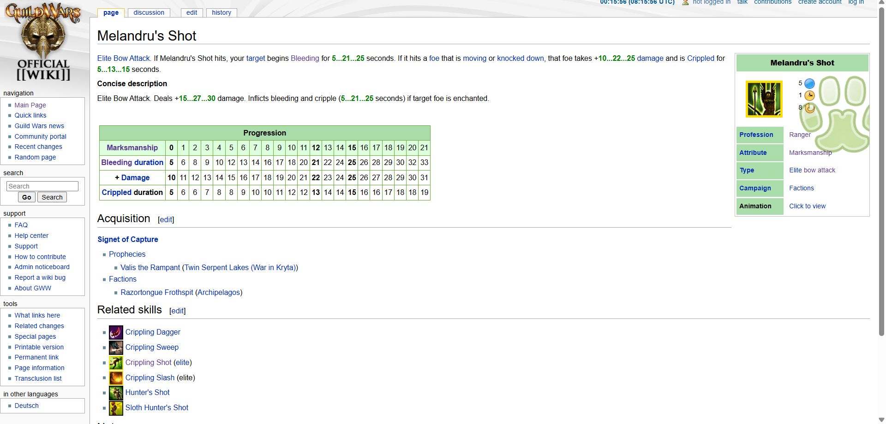The width and height of the screenshot is (886, 424).
Task: Open the Elite bow attack type link
Action: click(x=812, y=171)
